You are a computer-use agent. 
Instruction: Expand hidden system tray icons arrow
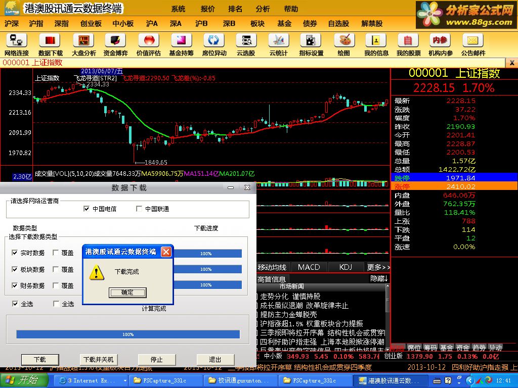tap(470, 381)
